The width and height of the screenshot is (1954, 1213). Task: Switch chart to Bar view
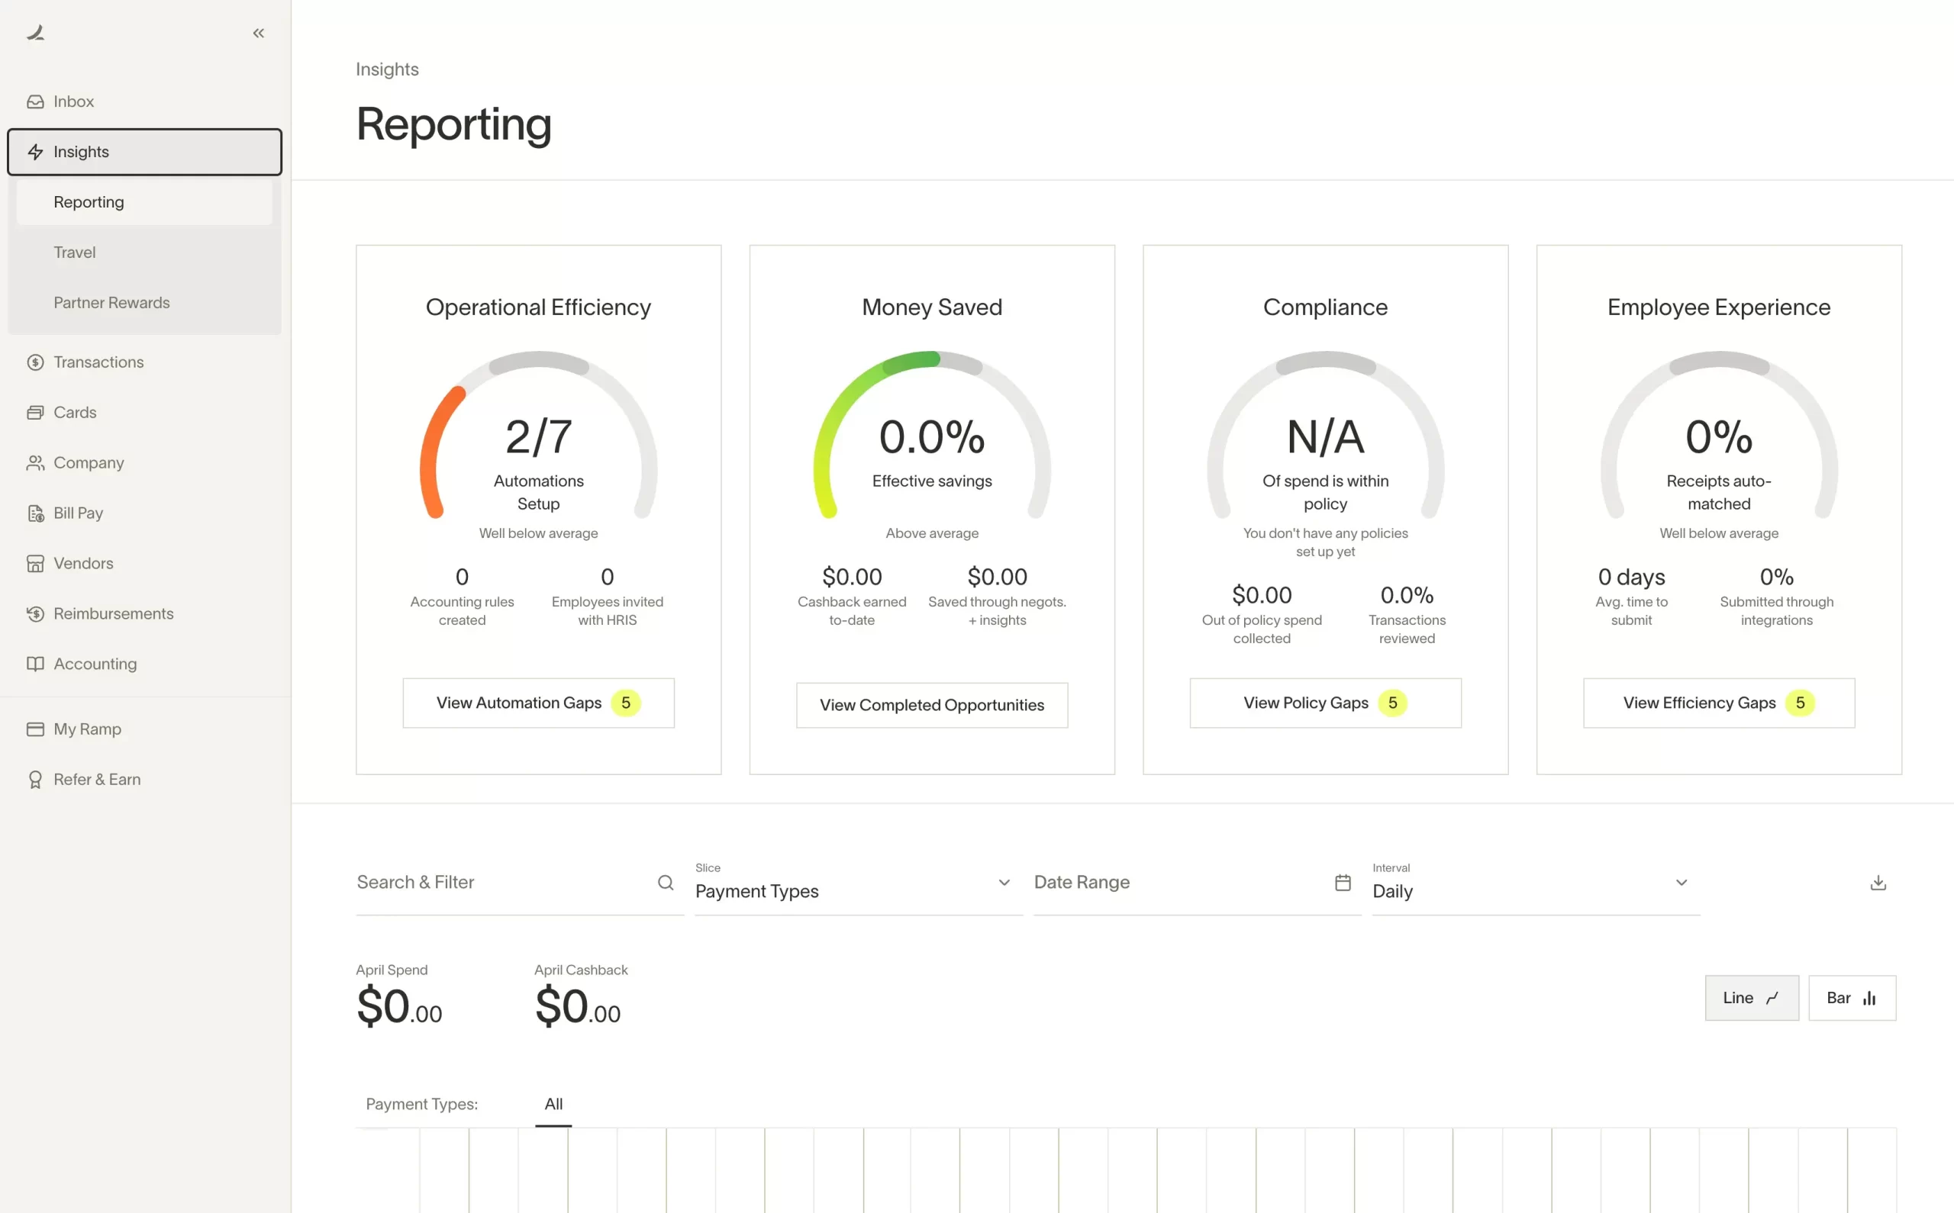(x=1851, y=998)
